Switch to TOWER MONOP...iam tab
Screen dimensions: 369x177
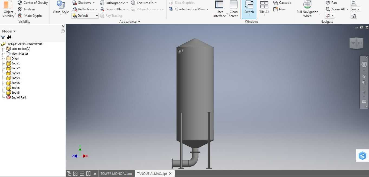click(x=116, y=174)
